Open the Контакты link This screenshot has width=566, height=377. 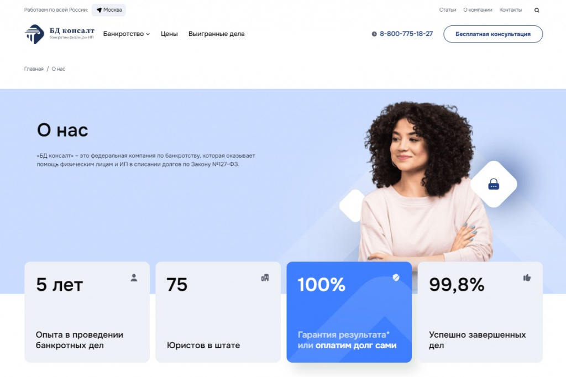tap(510, 10)
